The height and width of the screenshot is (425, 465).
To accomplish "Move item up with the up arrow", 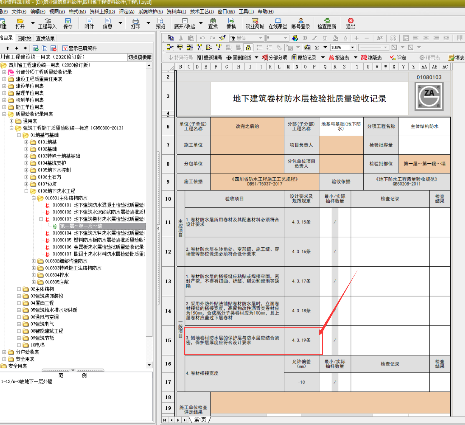I will click(x=8, y=48).
